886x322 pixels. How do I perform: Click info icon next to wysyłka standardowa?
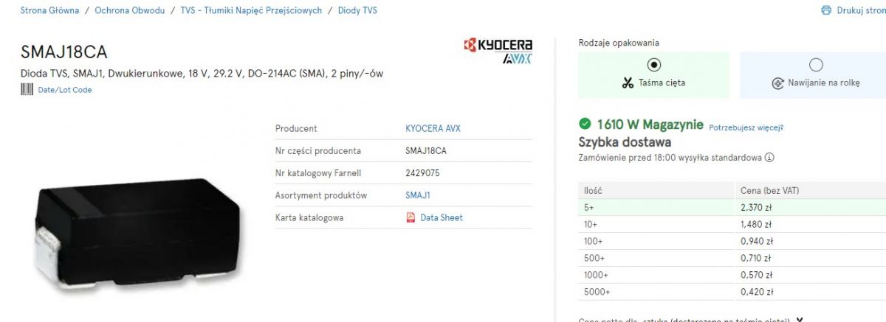pyautogui.click(x=770, y=158)
